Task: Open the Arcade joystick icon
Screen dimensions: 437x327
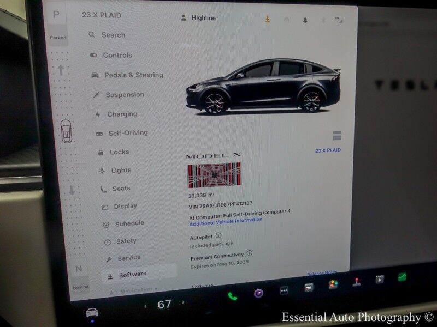Action: click(357, 282)
